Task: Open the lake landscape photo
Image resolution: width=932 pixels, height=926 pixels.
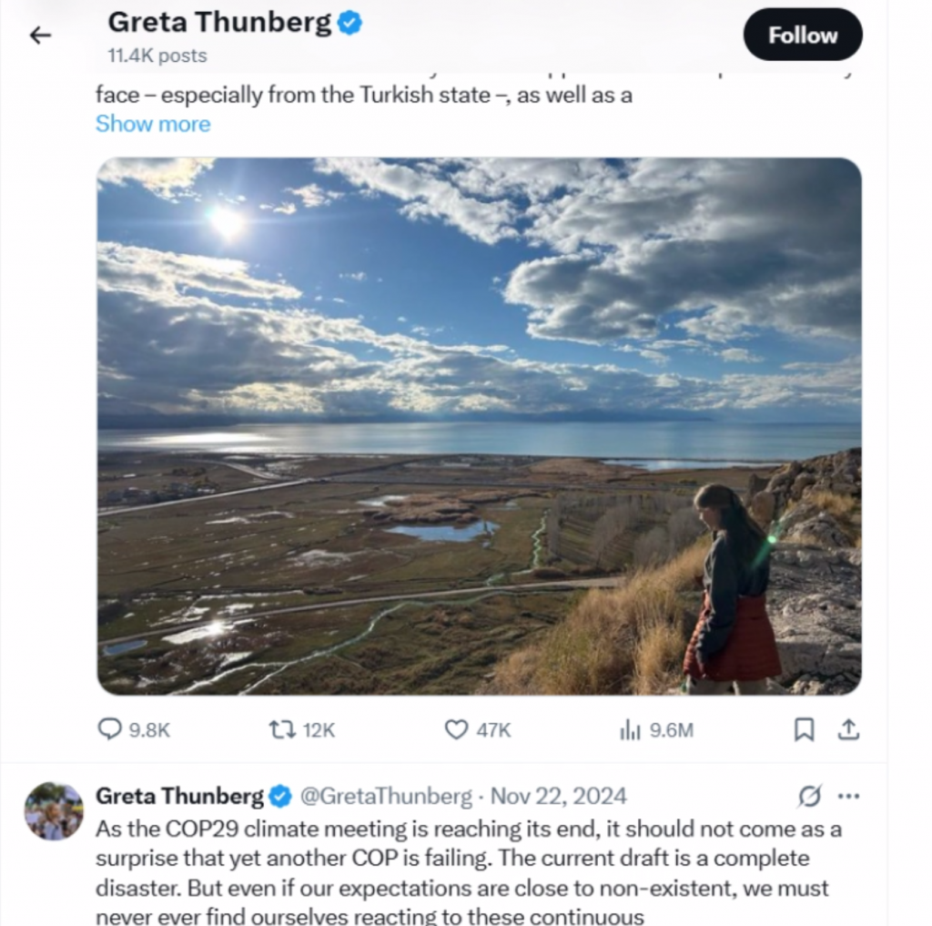Action: [479, 426]
